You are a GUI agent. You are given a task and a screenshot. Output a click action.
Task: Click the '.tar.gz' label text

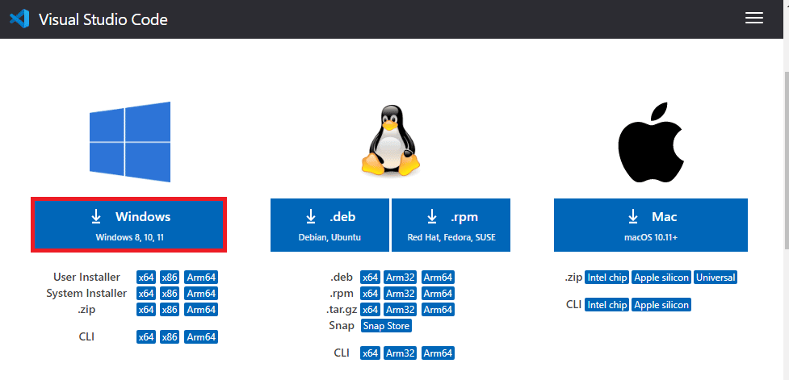click(x=340, y=310)
